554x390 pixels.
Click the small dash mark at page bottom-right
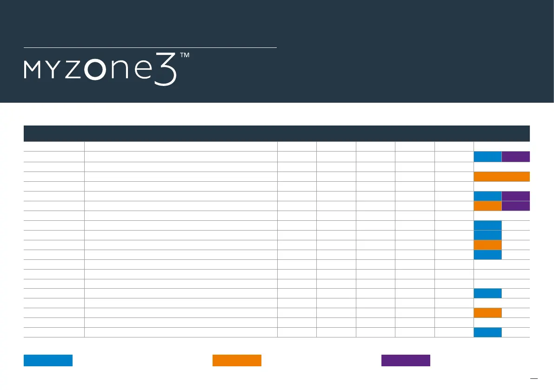point(534,379)
